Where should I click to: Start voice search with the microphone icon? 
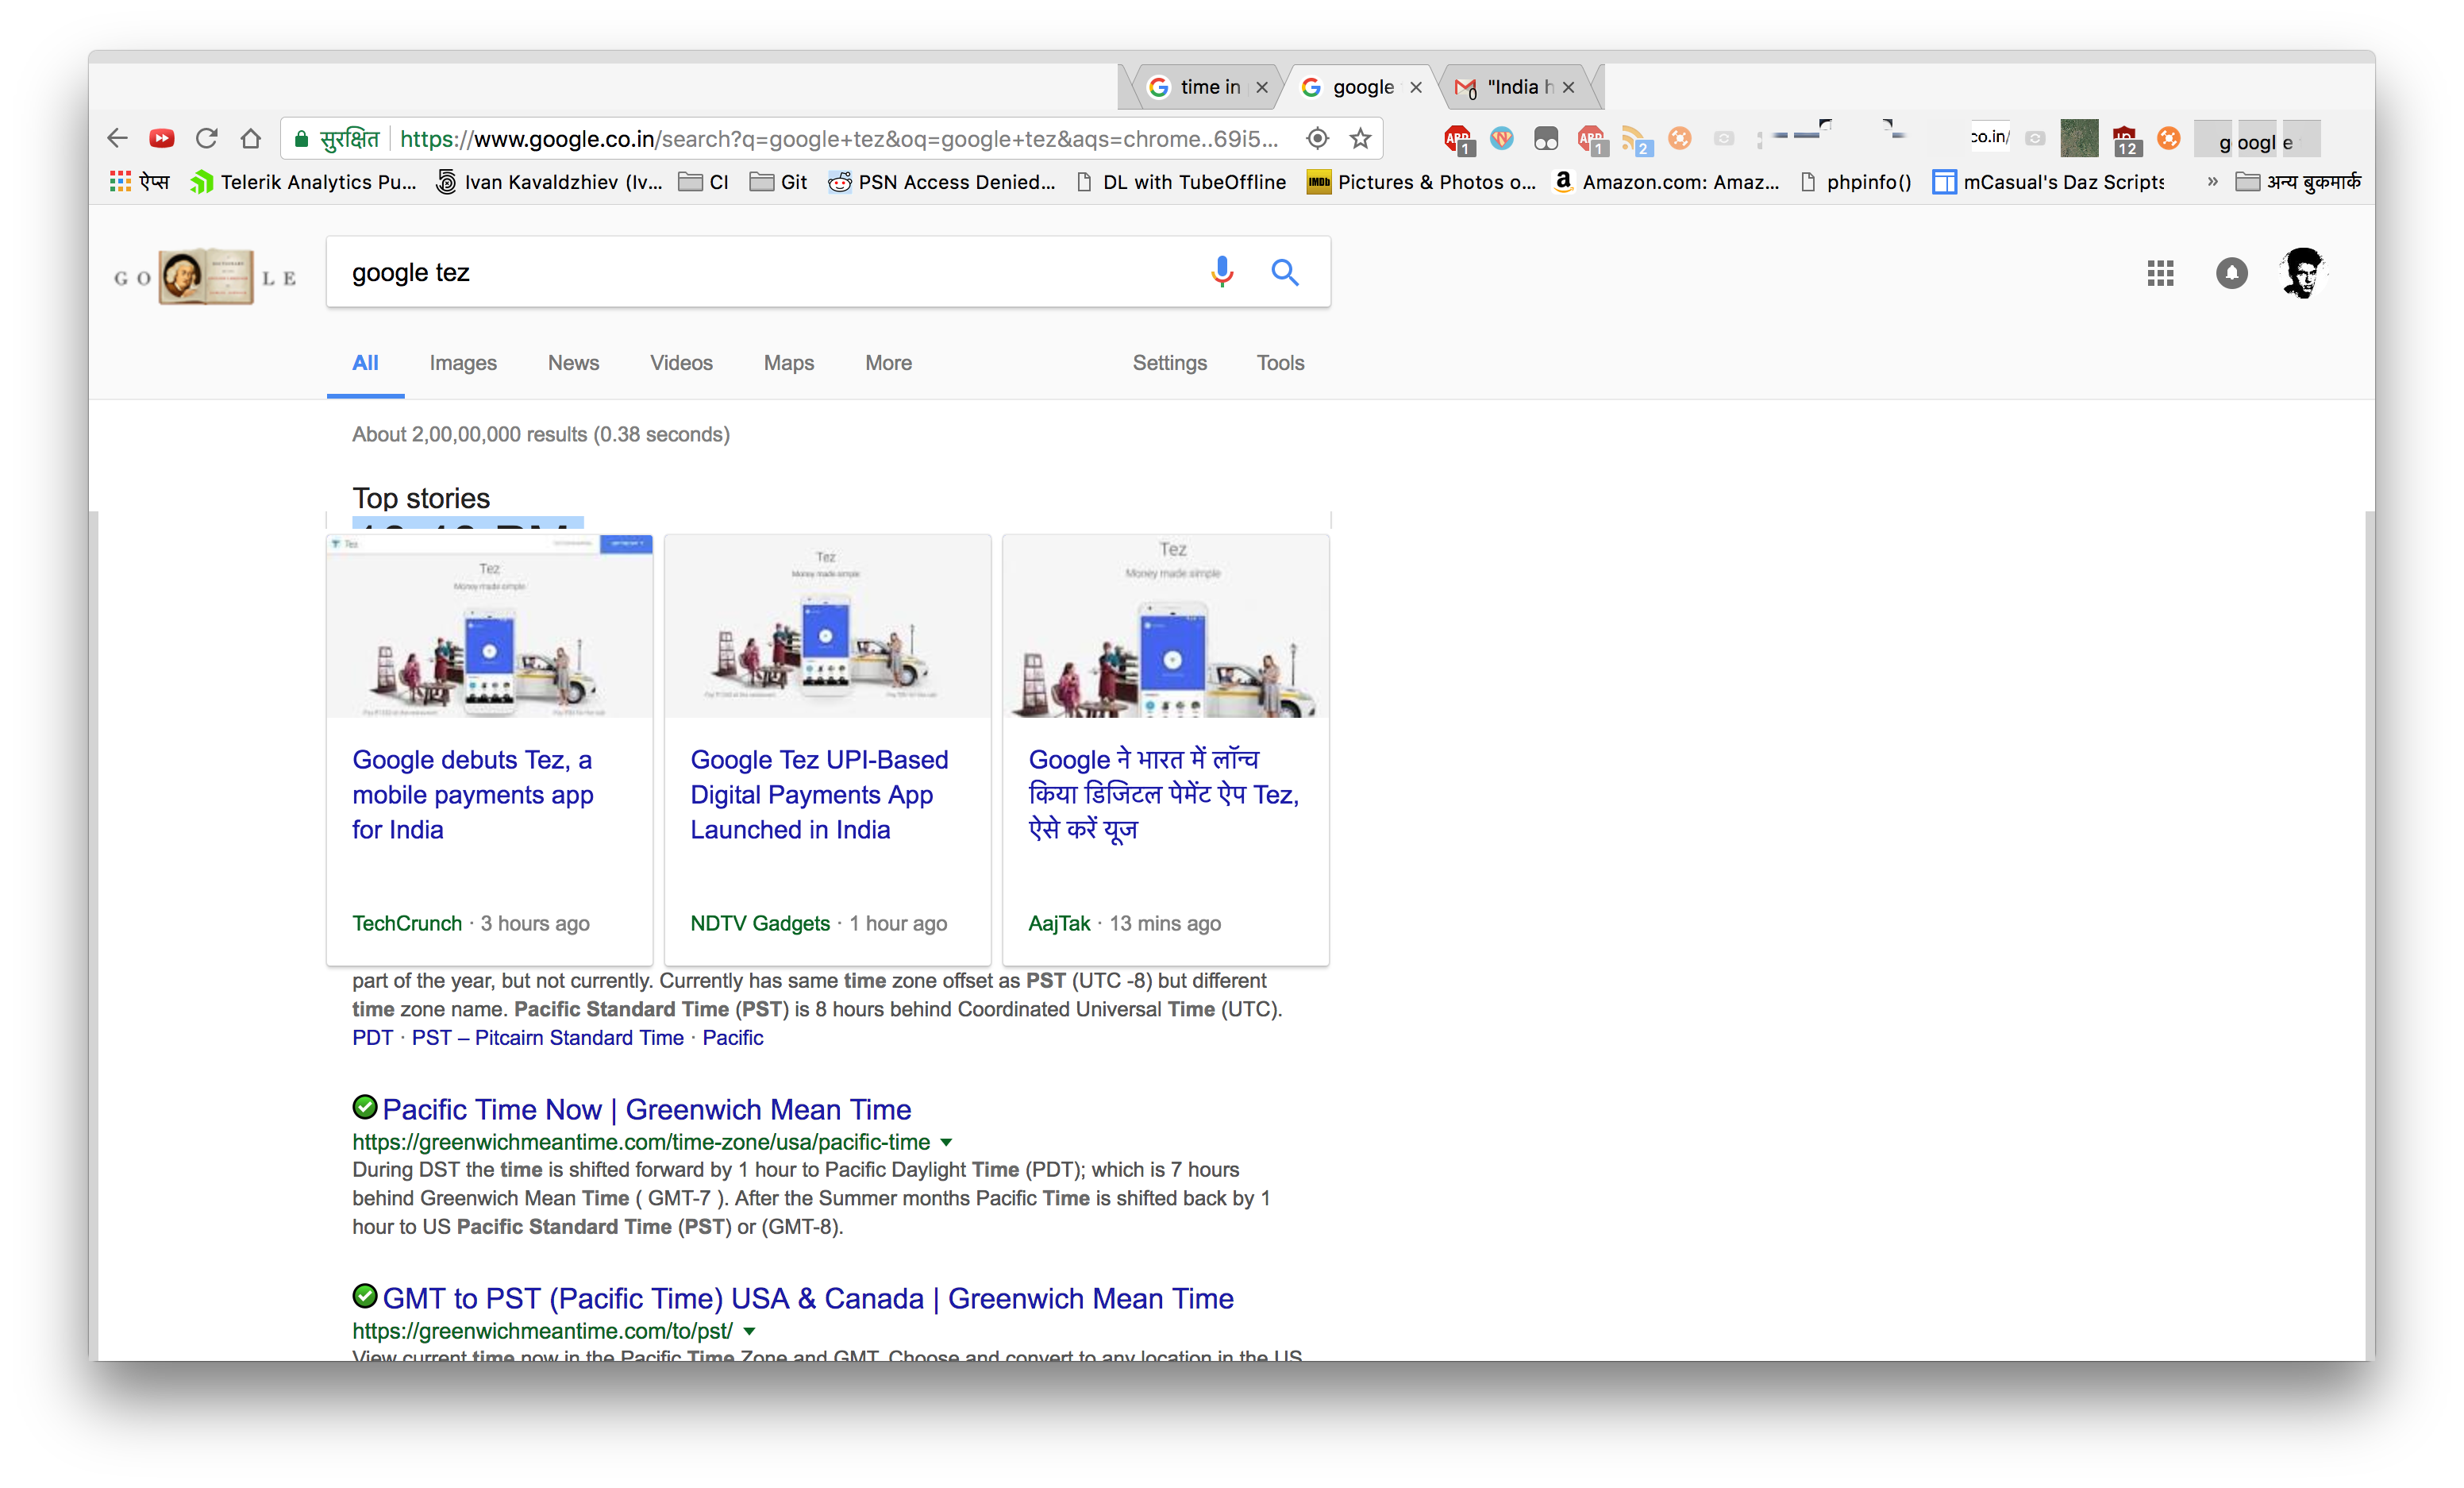1222,272
